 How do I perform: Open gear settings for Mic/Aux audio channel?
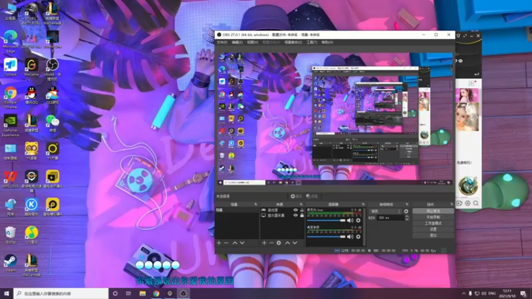[x=358, y=221]
